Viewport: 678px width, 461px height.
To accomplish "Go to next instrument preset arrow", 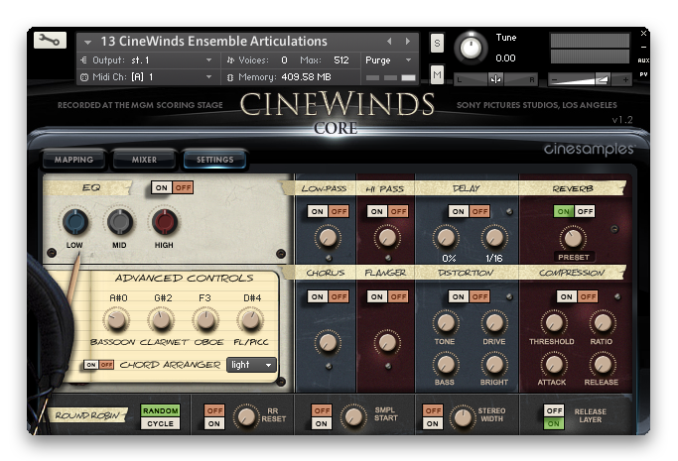I will click(408, 42).
